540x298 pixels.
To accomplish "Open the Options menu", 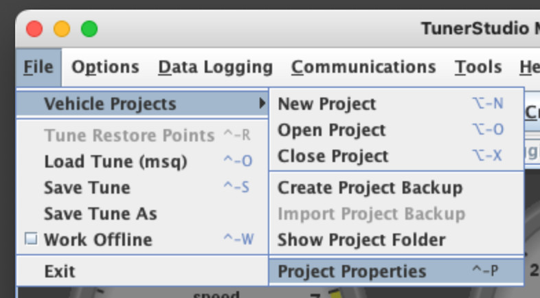I will click(105, 67).
